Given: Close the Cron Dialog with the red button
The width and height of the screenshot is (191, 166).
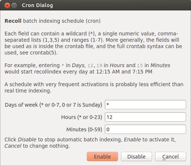Looking at the screenshot, I should coord(7,6).
